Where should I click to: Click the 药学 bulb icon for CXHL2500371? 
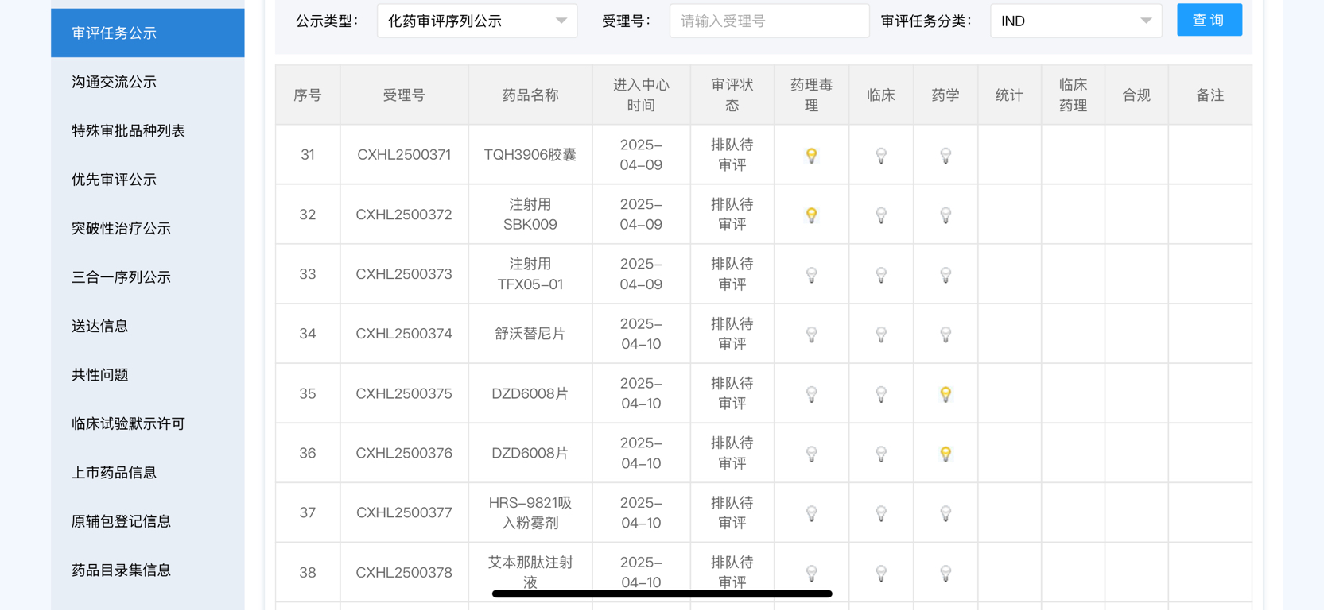tap(945, 155)
